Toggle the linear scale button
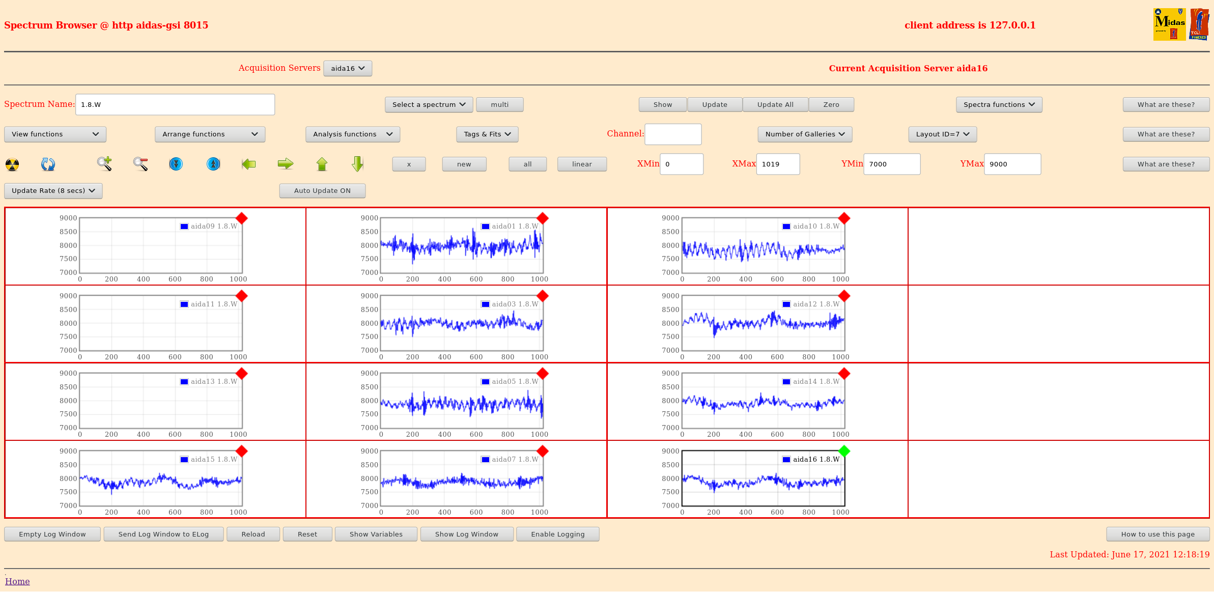This screenshot has width=1214, height=592. tap(582, 164)
